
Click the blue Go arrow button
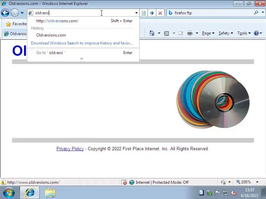[152, 13]
